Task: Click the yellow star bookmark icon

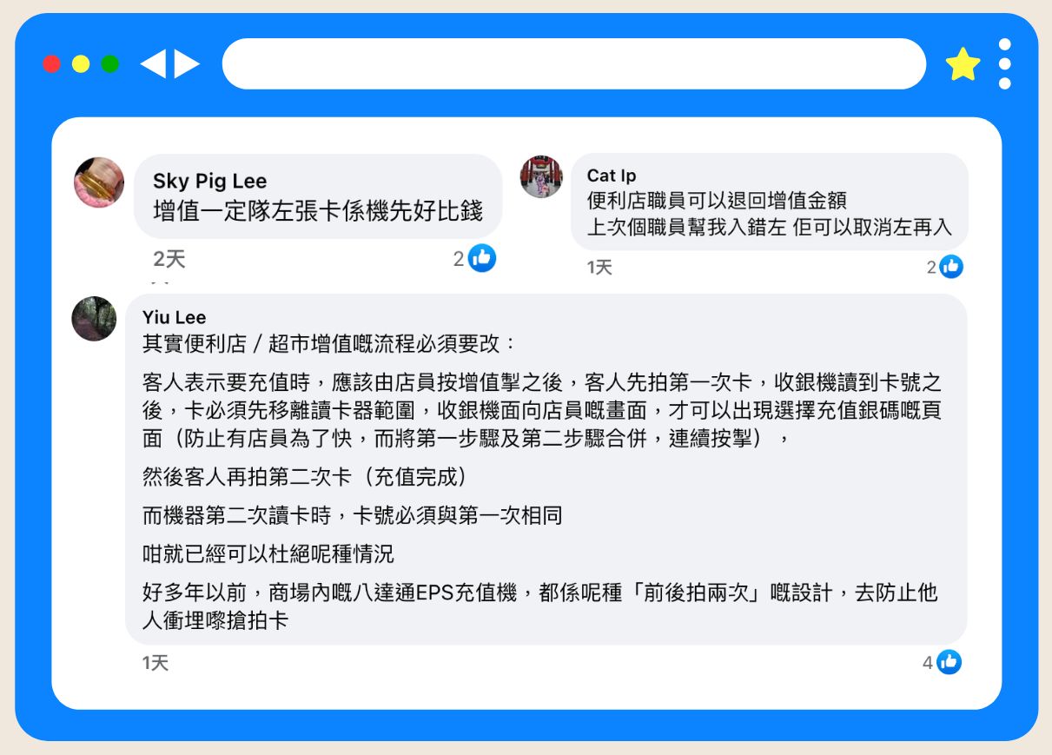Action: pos(963,64)
